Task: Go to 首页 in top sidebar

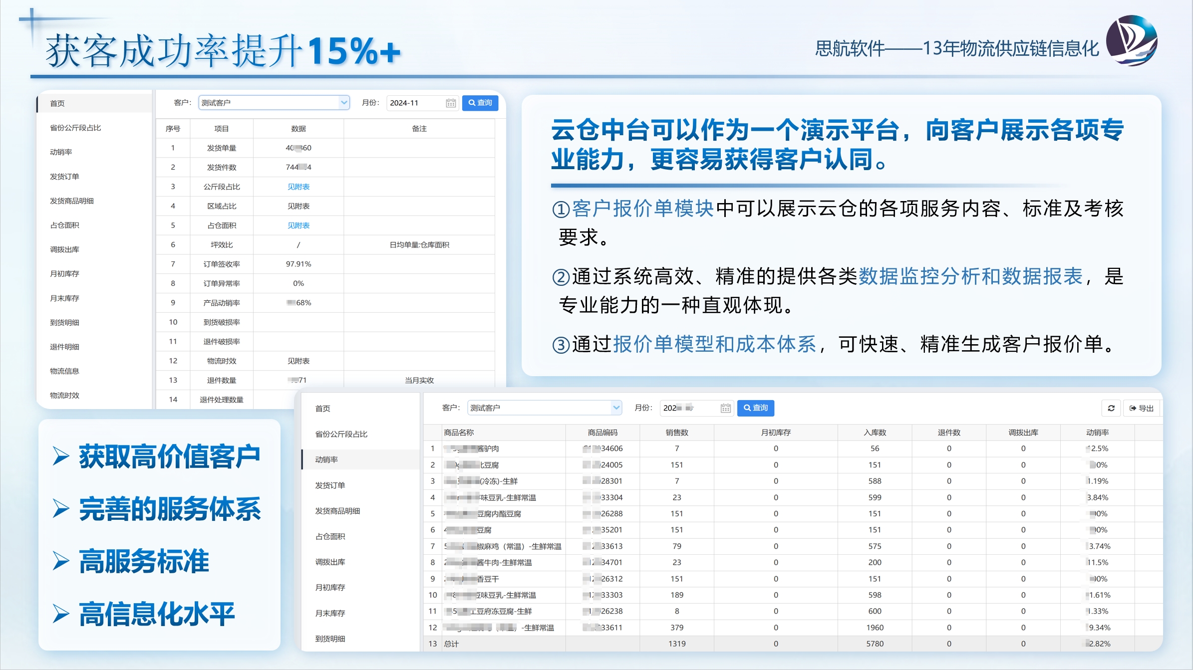Action: [57, 103]
